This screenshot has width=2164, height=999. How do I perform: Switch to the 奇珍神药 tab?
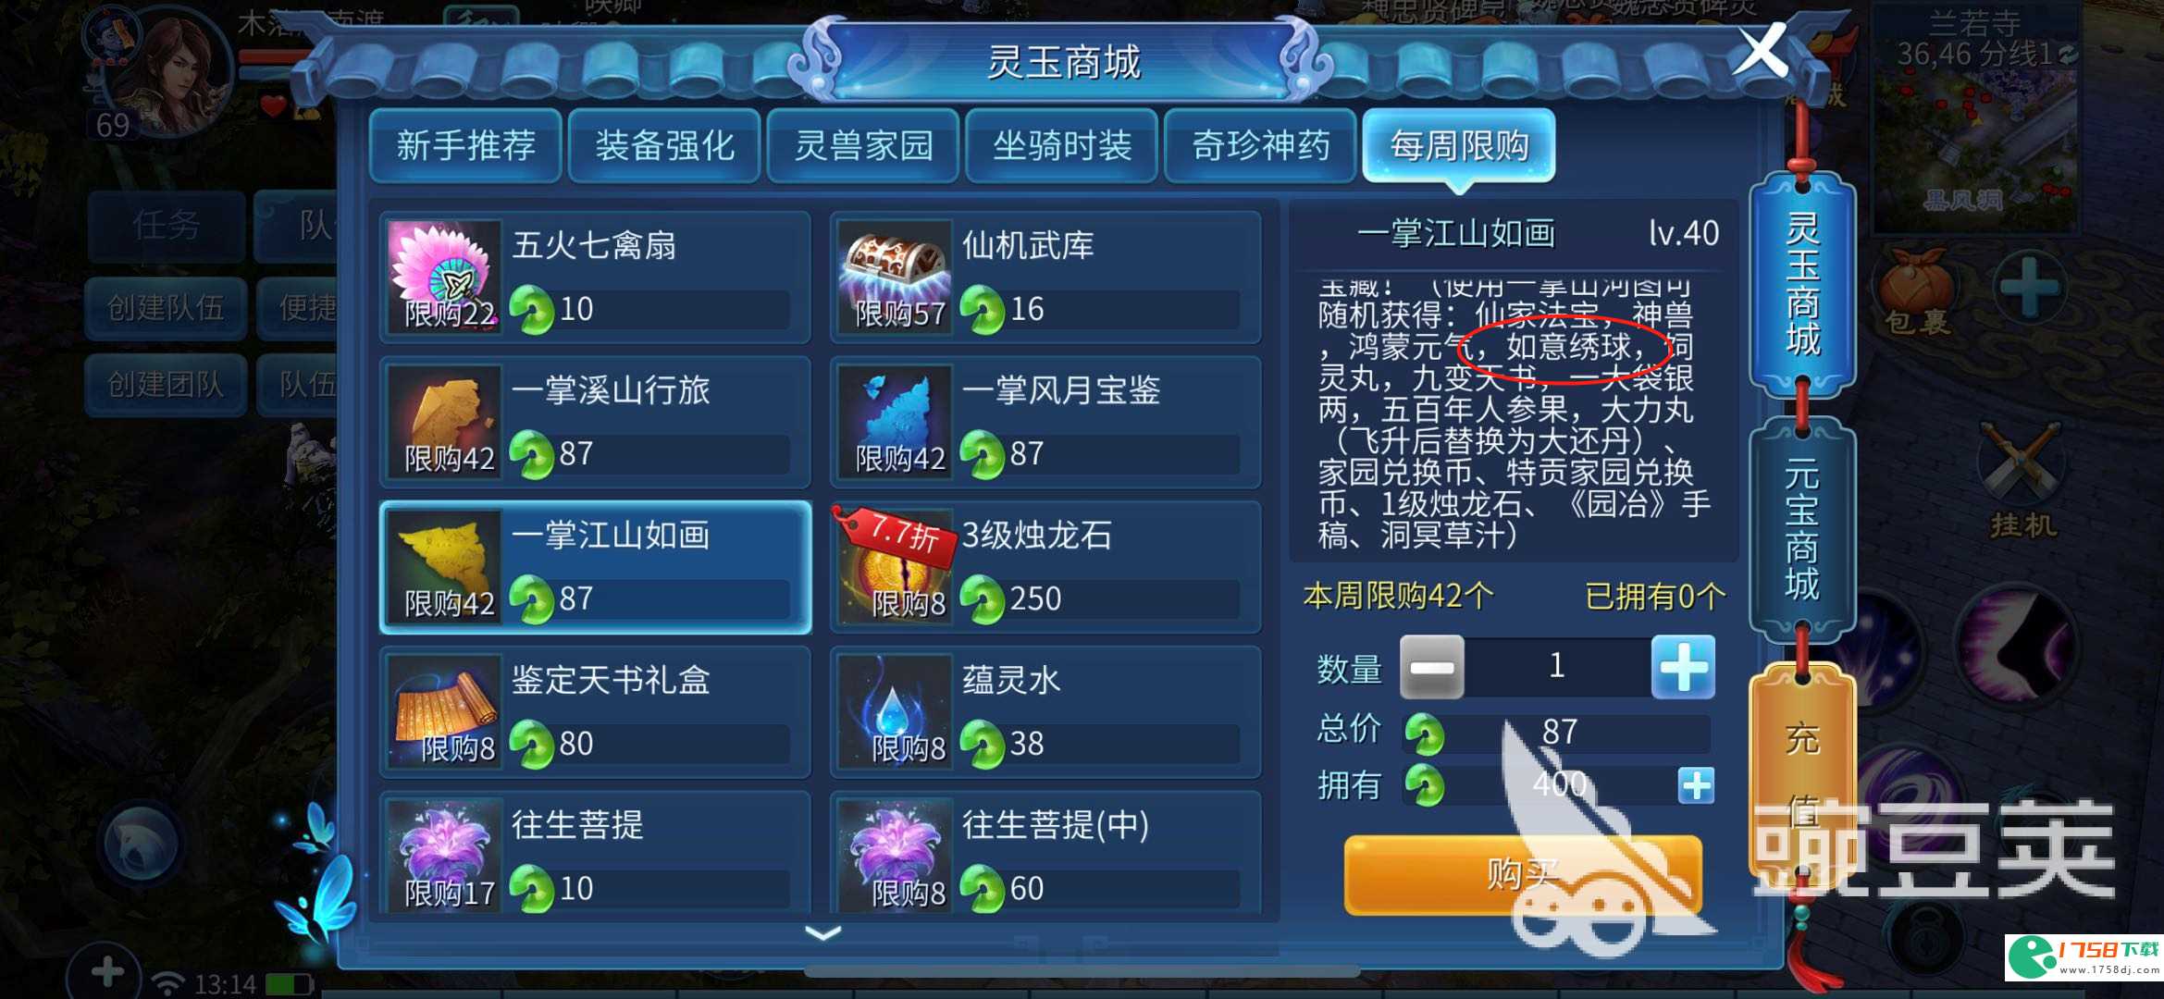point(1260,145)
